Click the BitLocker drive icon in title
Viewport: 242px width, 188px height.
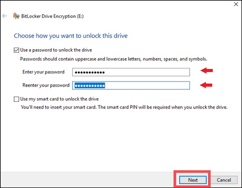tap(16, 16)
